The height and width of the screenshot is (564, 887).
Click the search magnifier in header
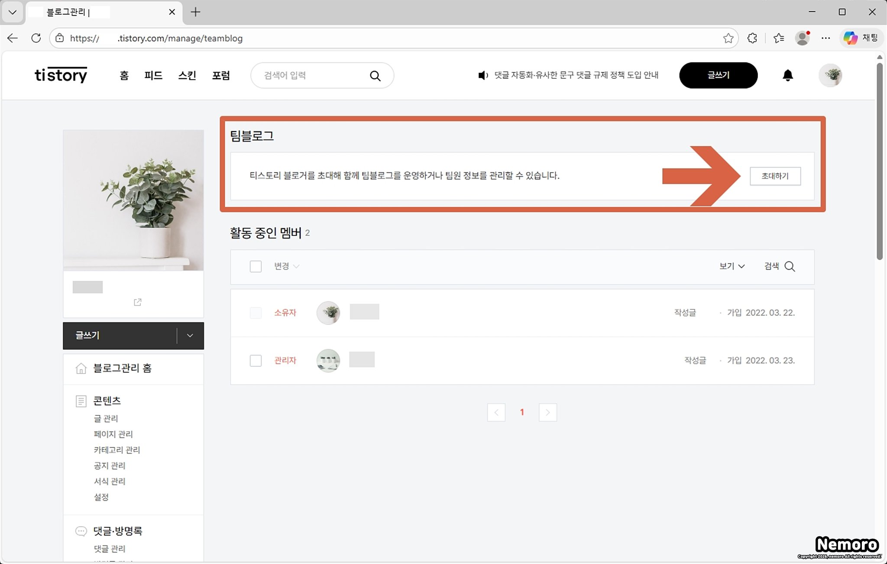click(x=375, y=76)
